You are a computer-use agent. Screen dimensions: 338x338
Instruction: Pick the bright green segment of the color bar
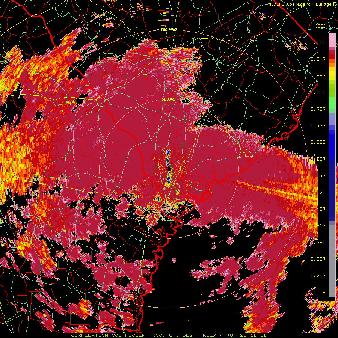(332, 103)
